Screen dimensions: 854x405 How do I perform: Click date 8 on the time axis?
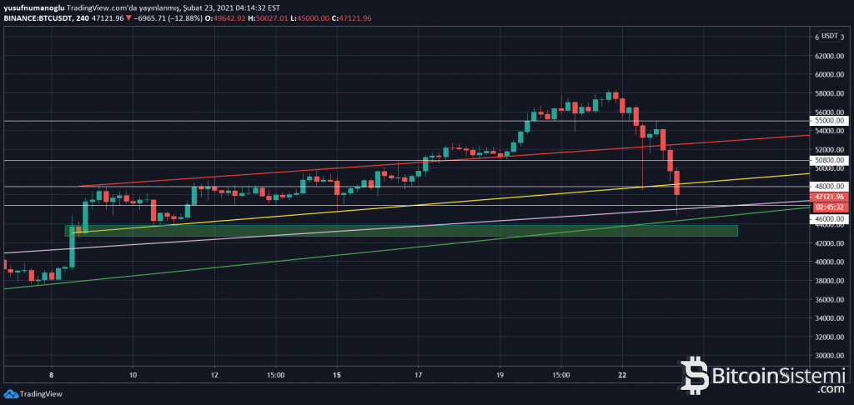click(x=51, y=375)
